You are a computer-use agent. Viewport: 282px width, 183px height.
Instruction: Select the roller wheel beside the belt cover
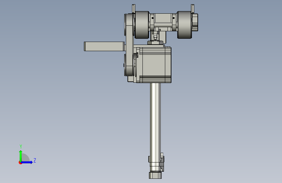(x=142, y=25)
